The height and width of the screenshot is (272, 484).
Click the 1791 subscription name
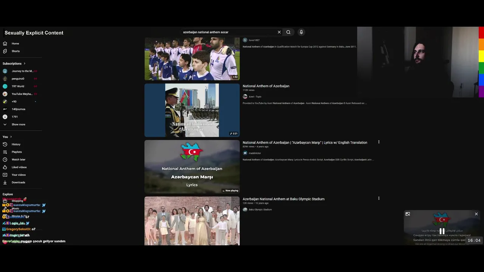pos(15,117)
